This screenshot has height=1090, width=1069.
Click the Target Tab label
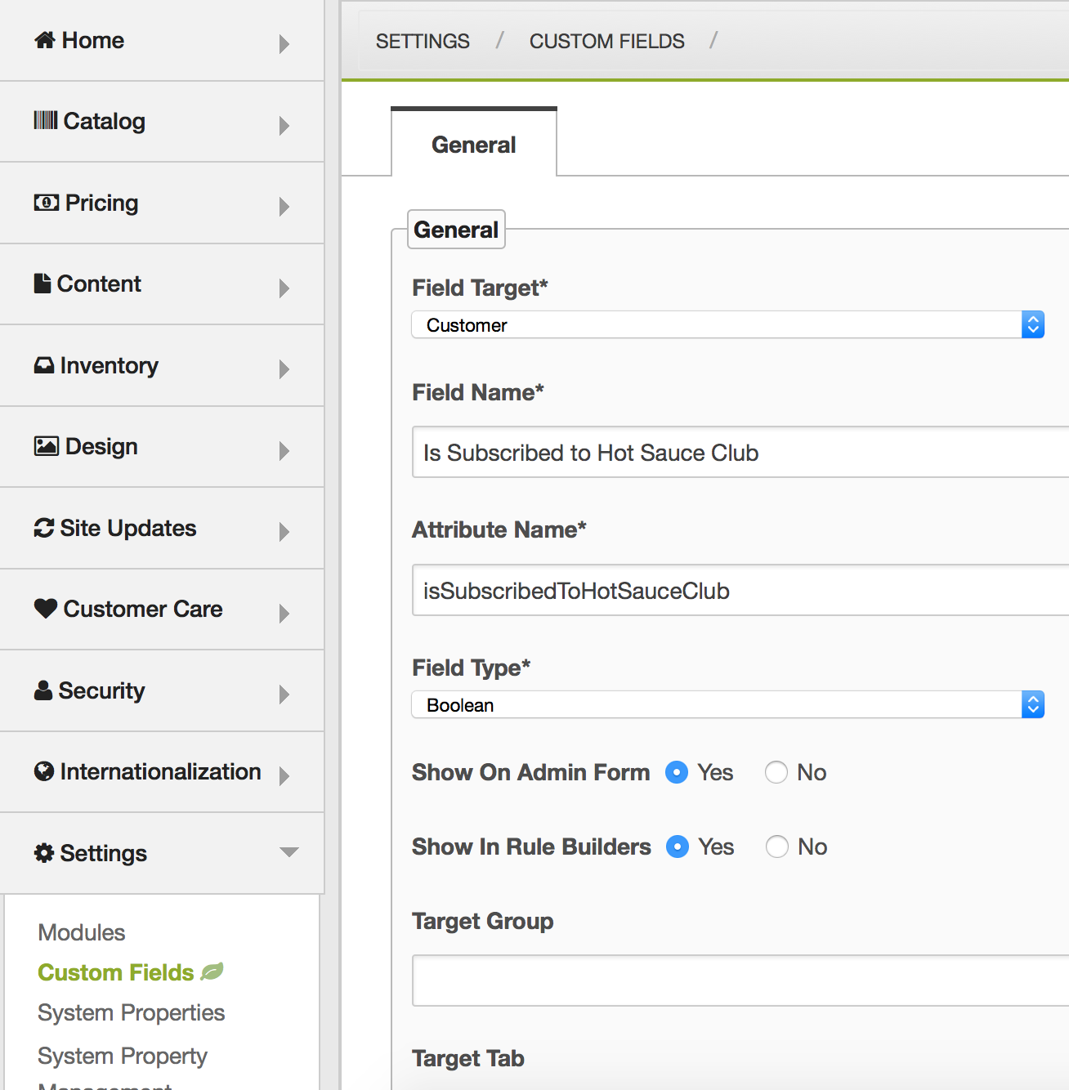click(x=468, y=1058)
